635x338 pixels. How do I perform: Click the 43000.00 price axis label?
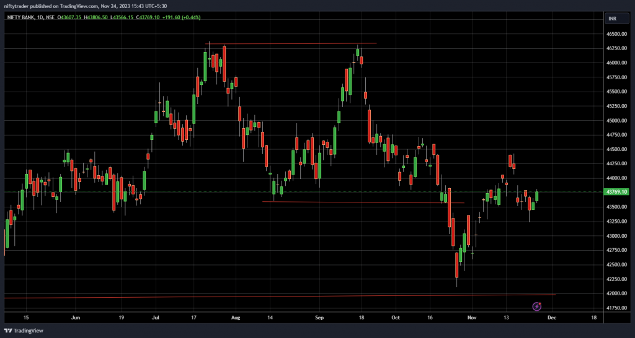617,236
